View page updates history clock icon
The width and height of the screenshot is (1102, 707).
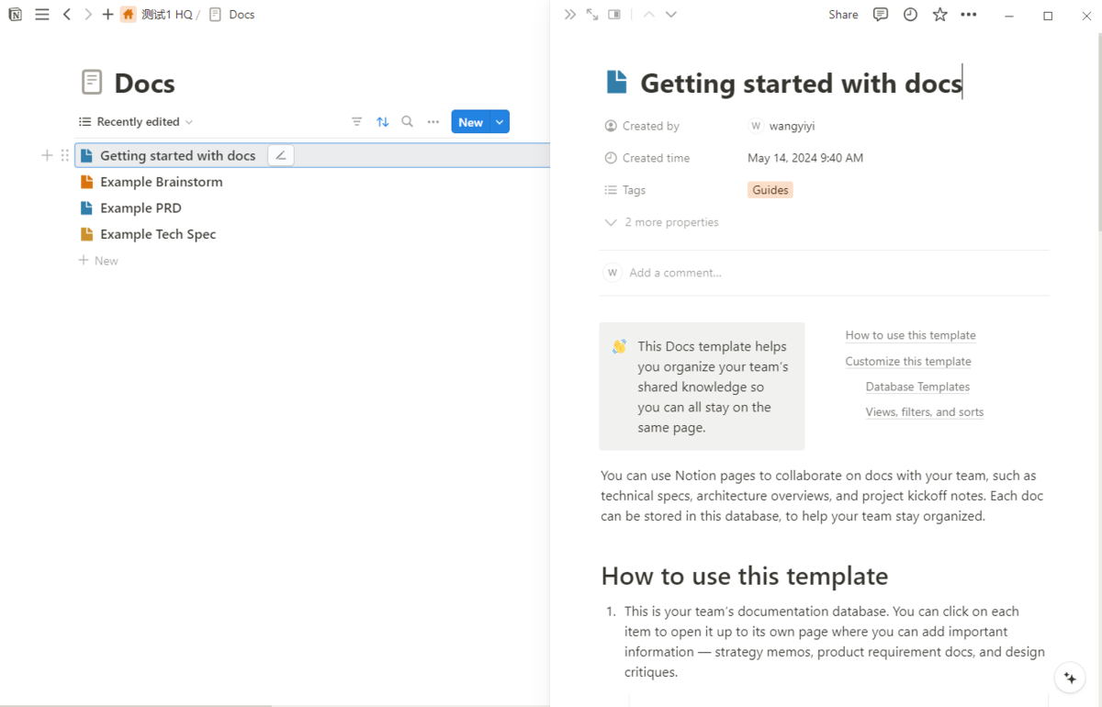pos(910,15)
